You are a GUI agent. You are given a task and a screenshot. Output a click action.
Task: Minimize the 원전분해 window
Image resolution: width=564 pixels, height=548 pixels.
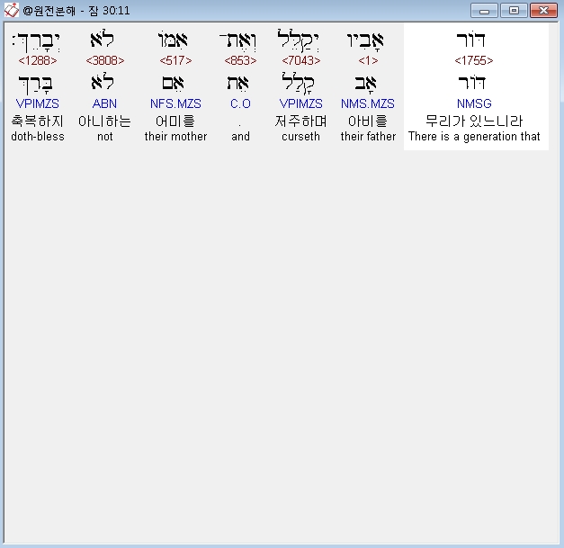(484, 11)
